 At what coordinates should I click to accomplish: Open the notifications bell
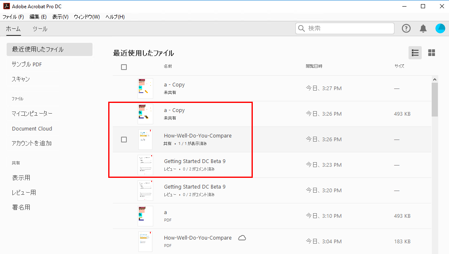click(x=423, y=28)
